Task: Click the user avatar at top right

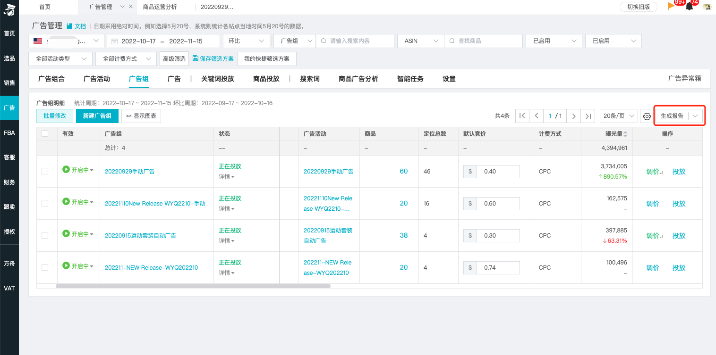Action: click(707, 7)
